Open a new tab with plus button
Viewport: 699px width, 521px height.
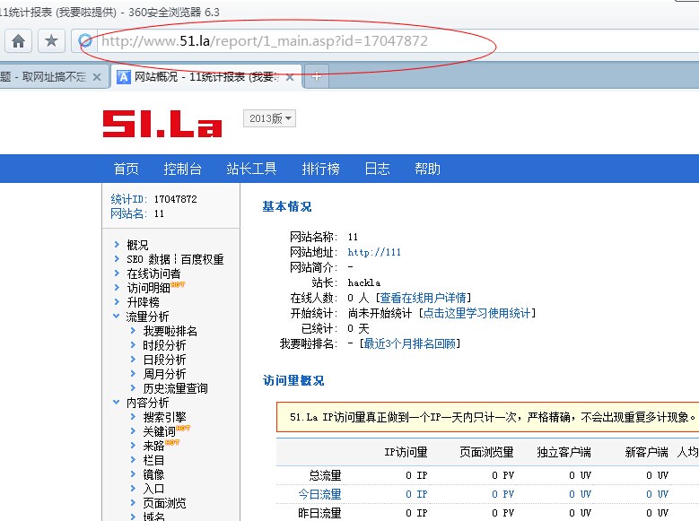point(316,76)
